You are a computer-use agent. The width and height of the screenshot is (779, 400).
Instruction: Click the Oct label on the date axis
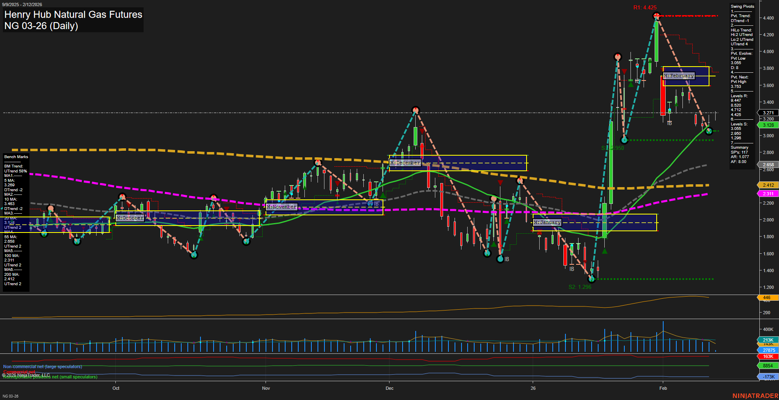click(116, 388)
